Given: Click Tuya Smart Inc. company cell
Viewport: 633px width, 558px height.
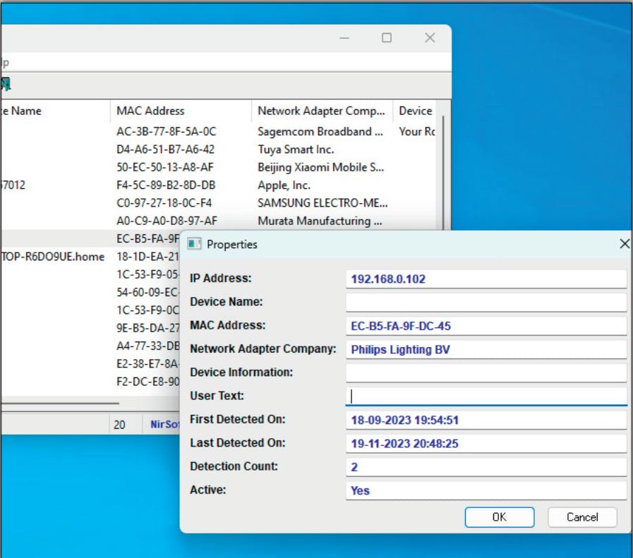Looking at the screenshot, I should pos(296,150).
